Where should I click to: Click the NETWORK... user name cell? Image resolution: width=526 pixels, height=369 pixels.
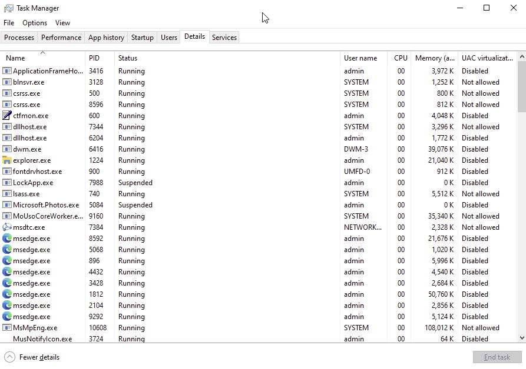[x=363, y=227]
